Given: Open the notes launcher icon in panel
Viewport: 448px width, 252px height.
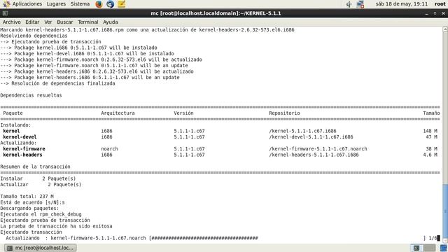Looking at the screenshot, I should (x=121, y=4).
